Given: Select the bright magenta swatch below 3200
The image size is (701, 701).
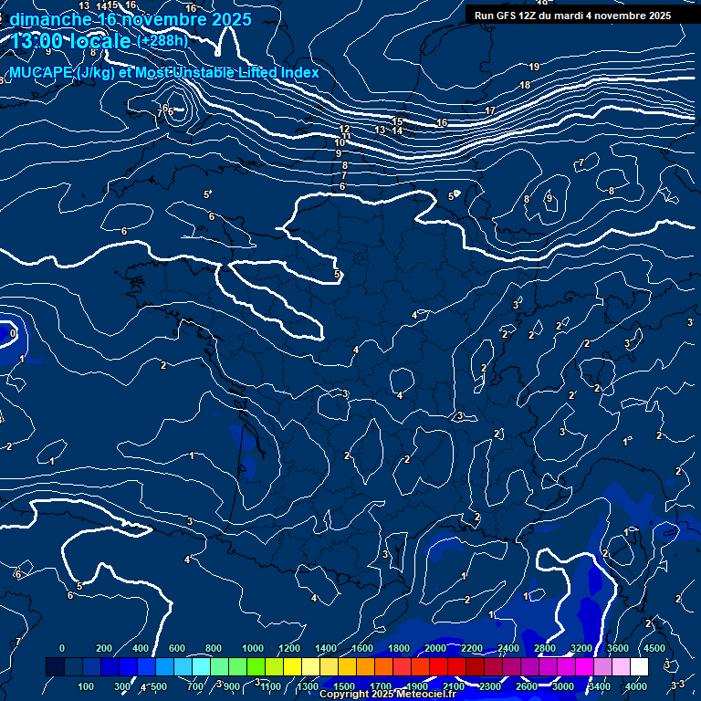Looking at the screenshot, I should coord(584,666).
